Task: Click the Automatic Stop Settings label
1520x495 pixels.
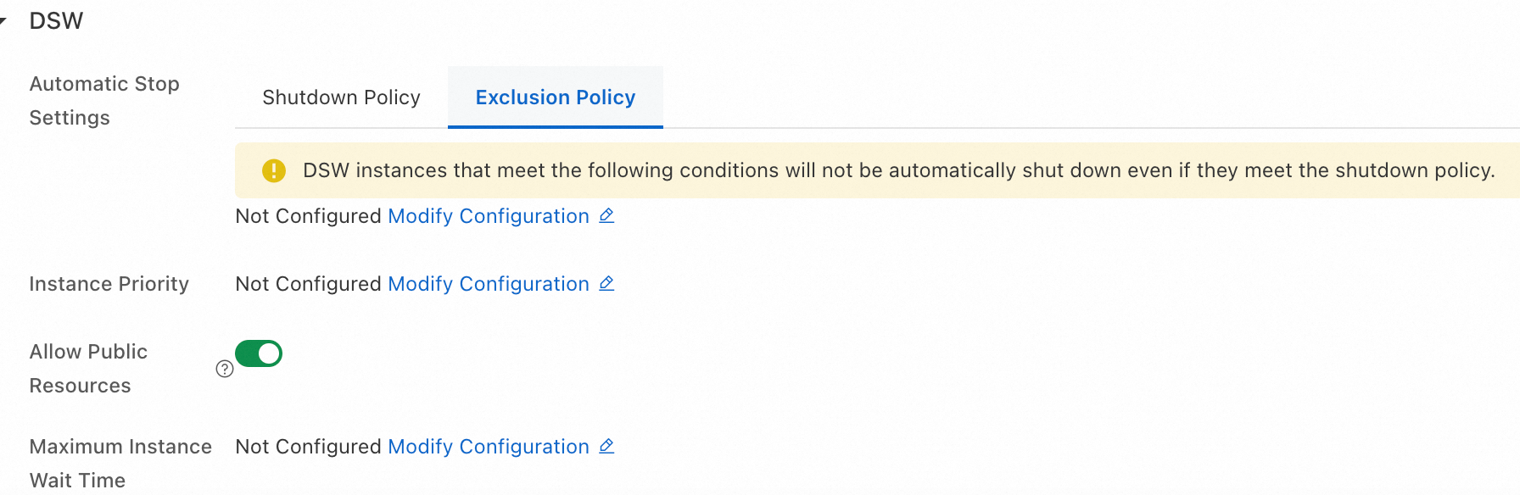Action: pyautogui.click(x=104, y=101)
